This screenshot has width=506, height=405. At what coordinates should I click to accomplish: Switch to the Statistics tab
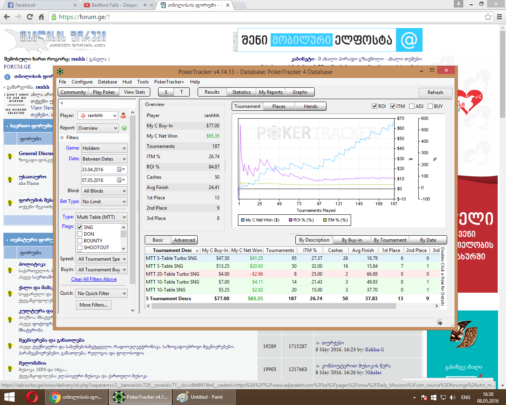[x=242, y=92]
